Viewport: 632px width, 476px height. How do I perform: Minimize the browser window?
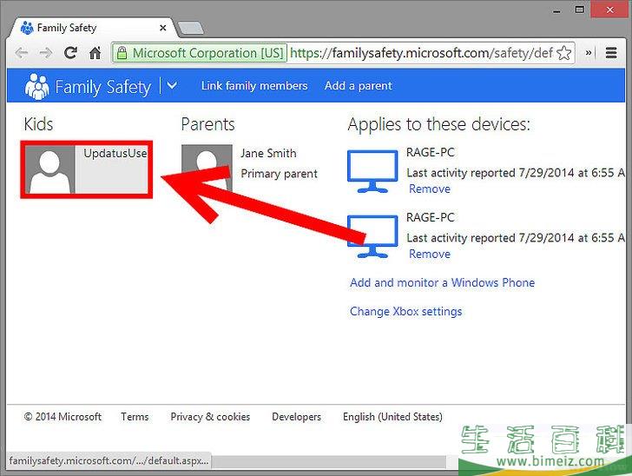coord(557,10)
